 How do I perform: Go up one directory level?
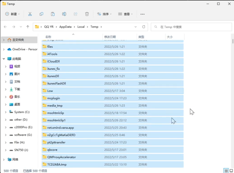point(28,27)
